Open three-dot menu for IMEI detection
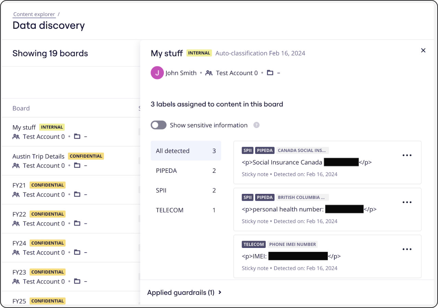This screenshot has width=438, height=308. coord(407,249)
